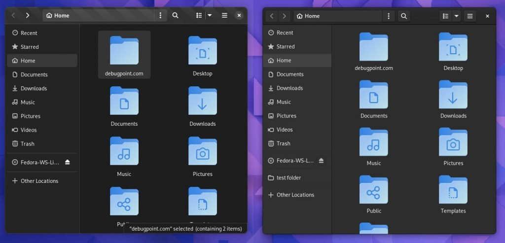Toggle list view button in right window
The height and width of the screenshot is (243, 505).
(x=445, y=16)
